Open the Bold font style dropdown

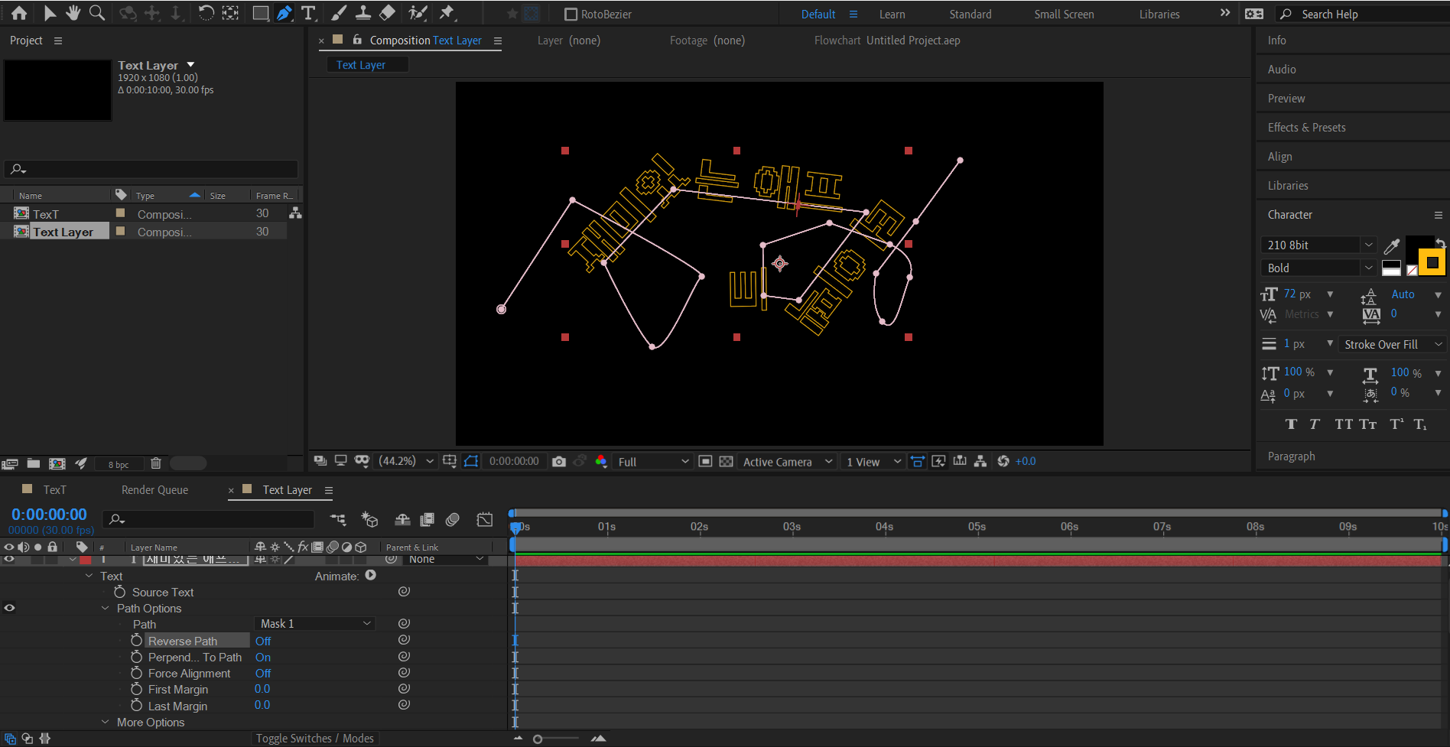[x=1318, y=268]
